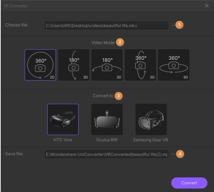Open save location browser ellipsis button
Viewport: 214px width, 192px height.
(x=173, y=154)
